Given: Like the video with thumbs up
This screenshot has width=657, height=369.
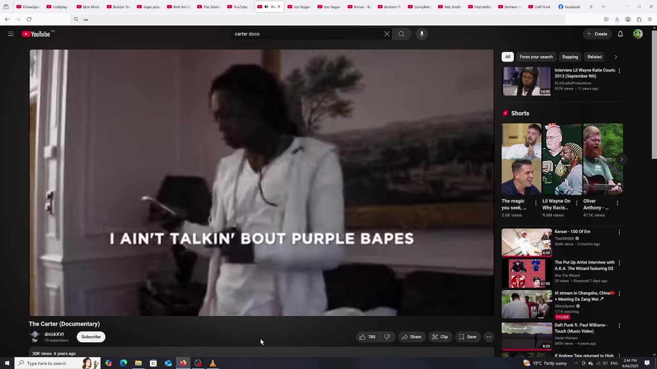Looking at the screenshot, I should pos(368,337).
